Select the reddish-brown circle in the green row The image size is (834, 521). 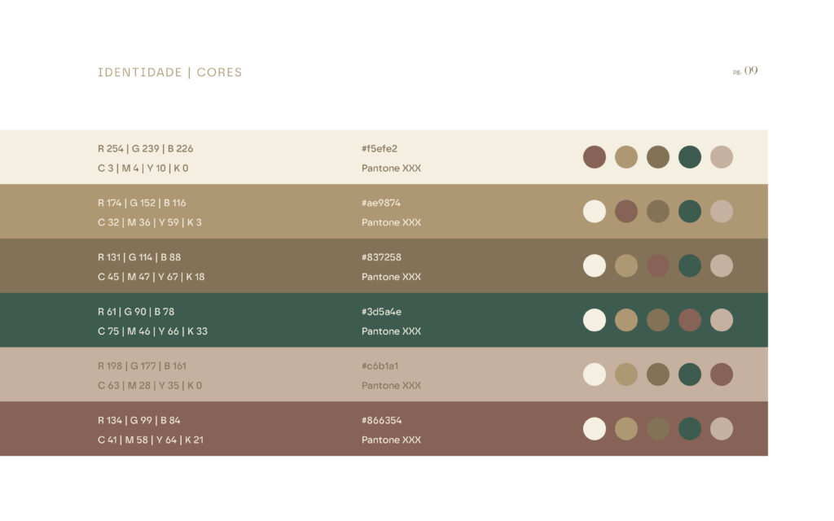690,320
